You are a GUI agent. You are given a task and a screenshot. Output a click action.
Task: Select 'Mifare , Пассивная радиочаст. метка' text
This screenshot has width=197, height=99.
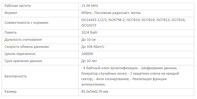111,13
